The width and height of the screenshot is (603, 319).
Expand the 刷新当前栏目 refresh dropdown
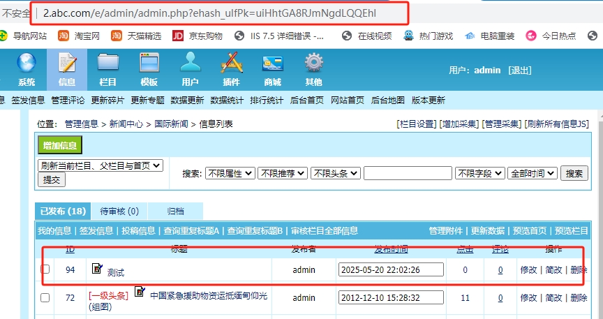[x=100, y=165]
